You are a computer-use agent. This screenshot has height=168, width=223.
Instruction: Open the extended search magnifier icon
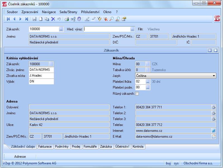click(x=118, y=19)
